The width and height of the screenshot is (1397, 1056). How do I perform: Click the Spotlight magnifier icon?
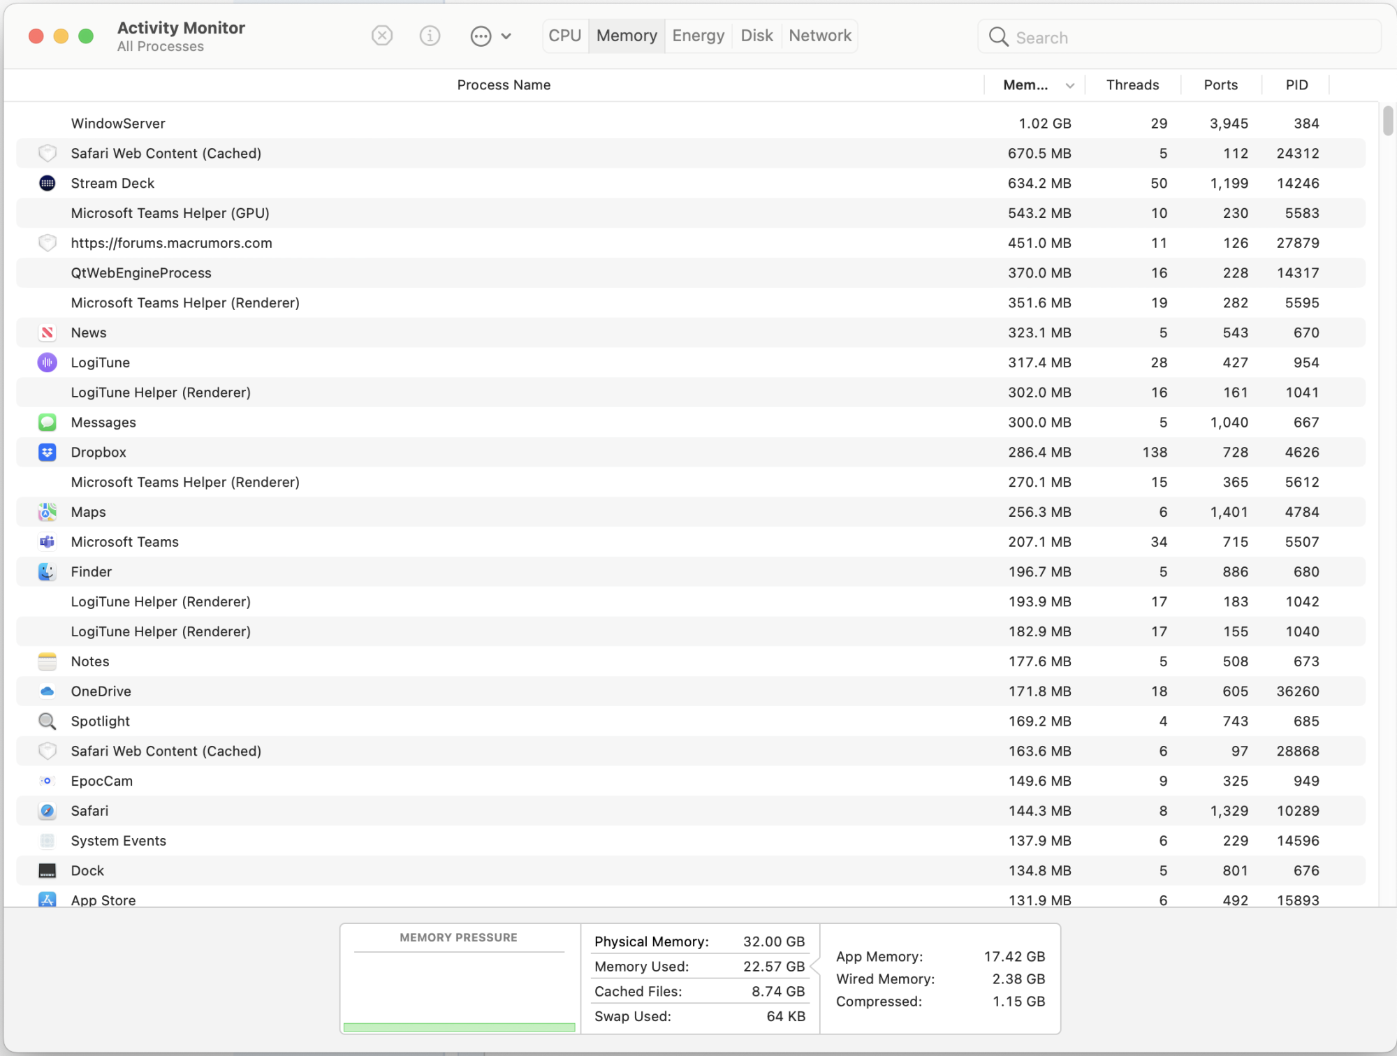pyautogui.click(x=47, y=721)
